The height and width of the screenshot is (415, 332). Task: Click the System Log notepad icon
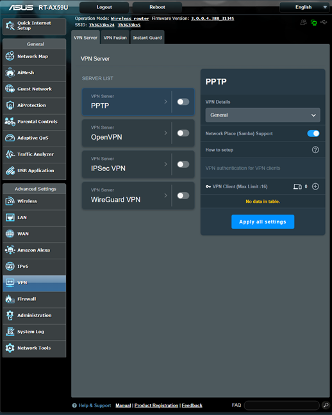click(10, 332)
